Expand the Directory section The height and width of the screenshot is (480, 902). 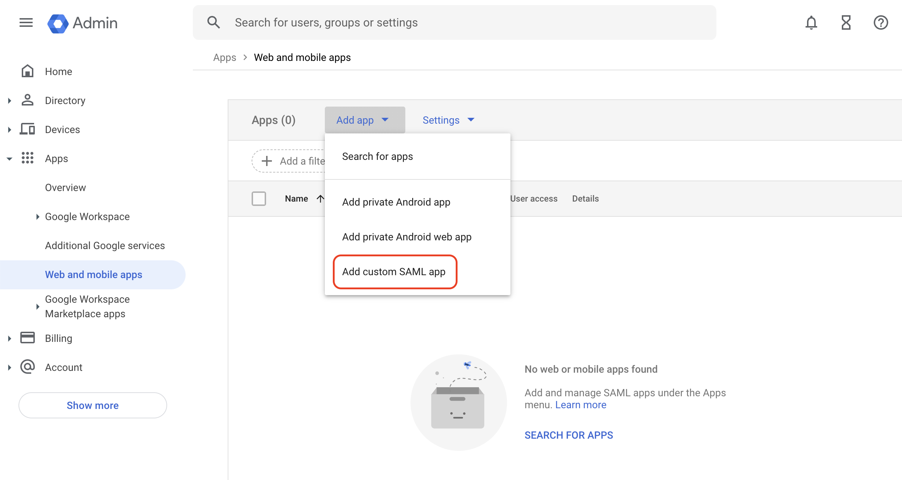(9, 100)
